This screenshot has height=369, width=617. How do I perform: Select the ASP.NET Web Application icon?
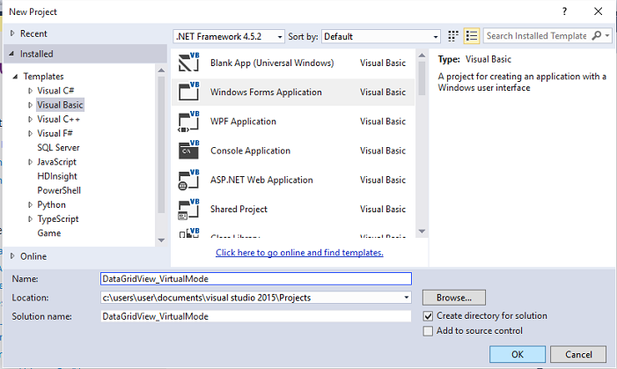189,180
